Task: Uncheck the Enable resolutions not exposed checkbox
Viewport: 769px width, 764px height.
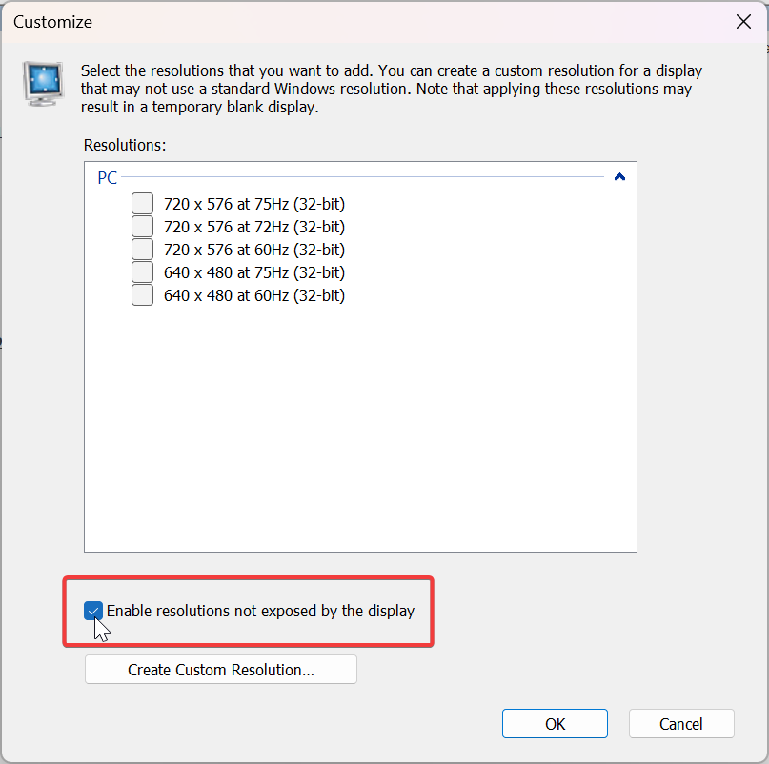Action: [x=93, y=611]
